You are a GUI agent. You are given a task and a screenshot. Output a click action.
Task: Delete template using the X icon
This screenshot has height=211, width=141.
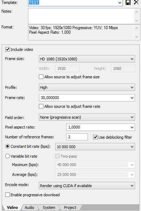tap(136, 2)
